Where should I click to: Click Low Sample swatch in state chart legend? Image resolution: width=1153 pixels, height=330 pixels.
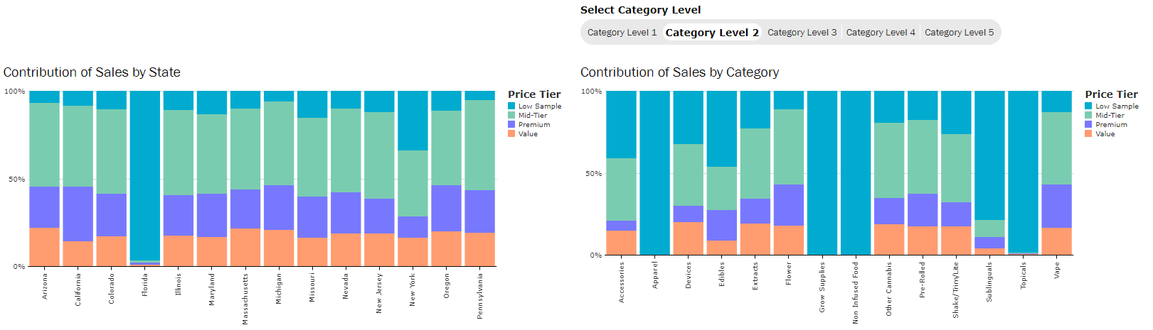(511, 106)
